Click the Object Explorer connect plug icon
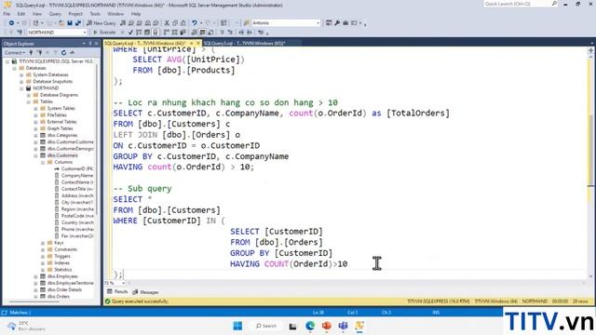Screen dimensions: 596x335 point(31,52)
